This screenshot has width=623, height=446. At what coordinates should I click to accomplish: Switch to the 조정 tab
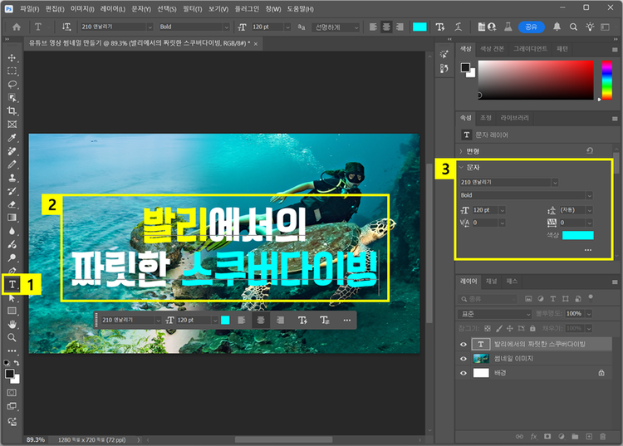pos(486,118)
